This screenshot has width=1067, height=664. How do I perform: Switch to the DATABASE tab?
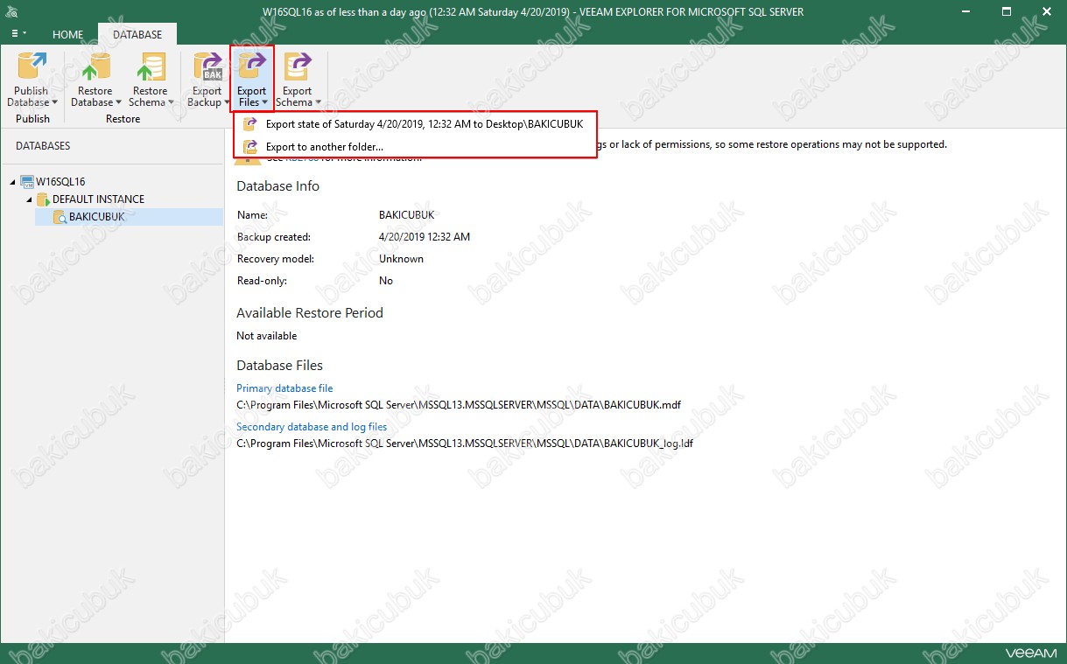pos(137,34)
